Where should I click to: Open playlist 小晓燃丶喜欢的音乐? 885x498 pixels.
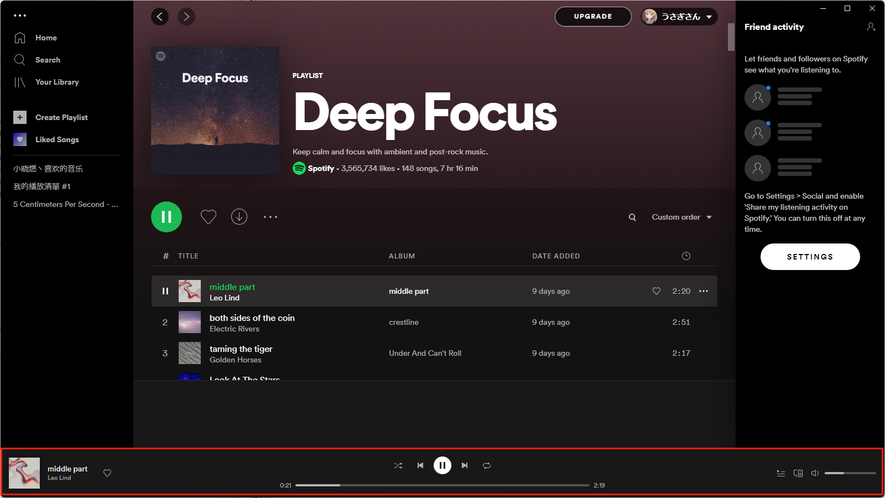[48, 169]
